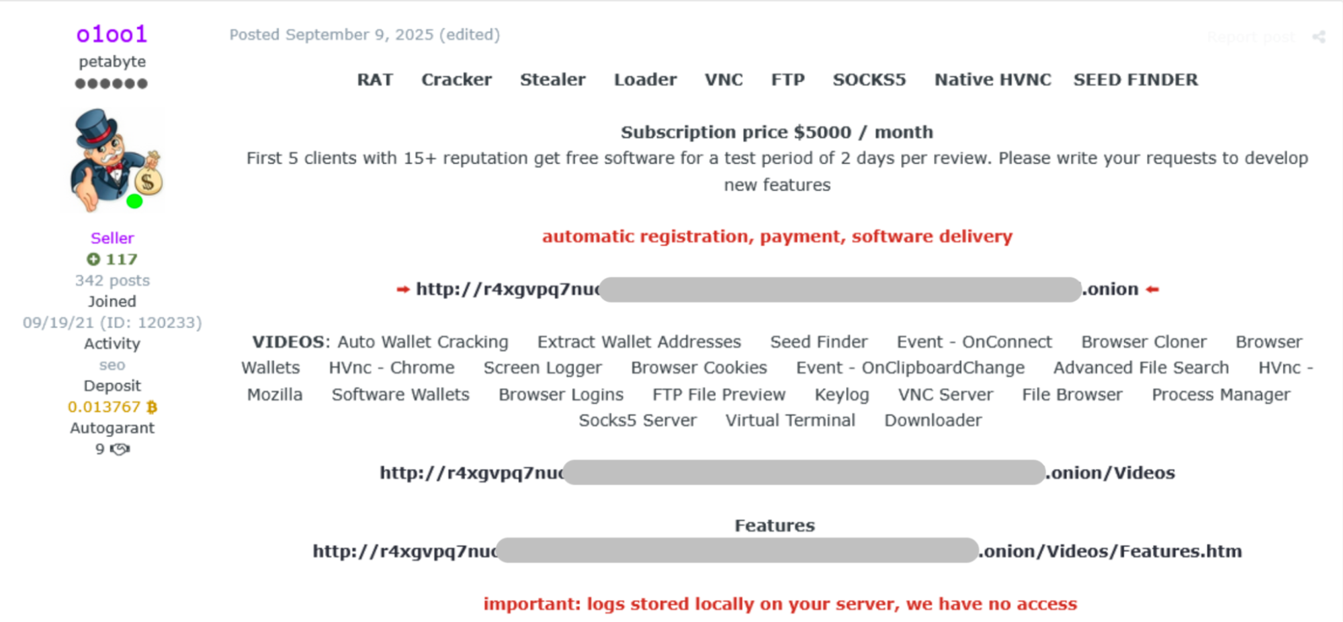1343x622 pixels.
Task: Open the Extract Wallet Addresses video link
Action: [639, 342]
